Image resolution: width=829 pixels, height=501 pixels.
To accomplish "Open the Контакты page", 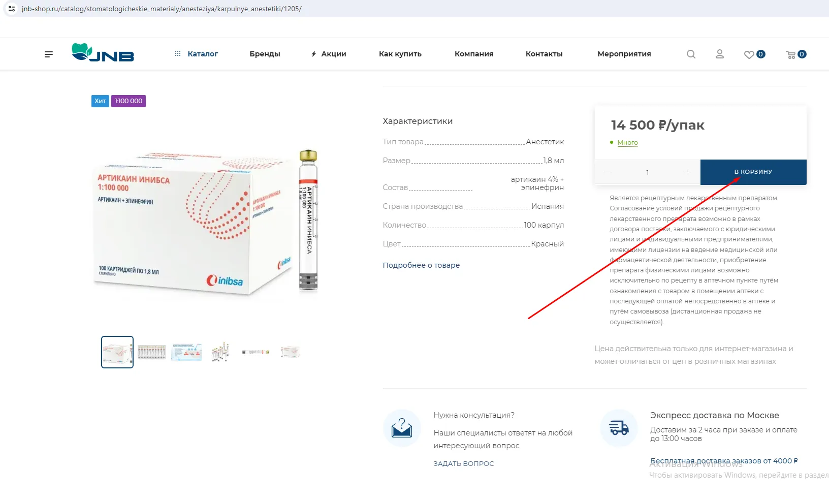I will 544,54.
